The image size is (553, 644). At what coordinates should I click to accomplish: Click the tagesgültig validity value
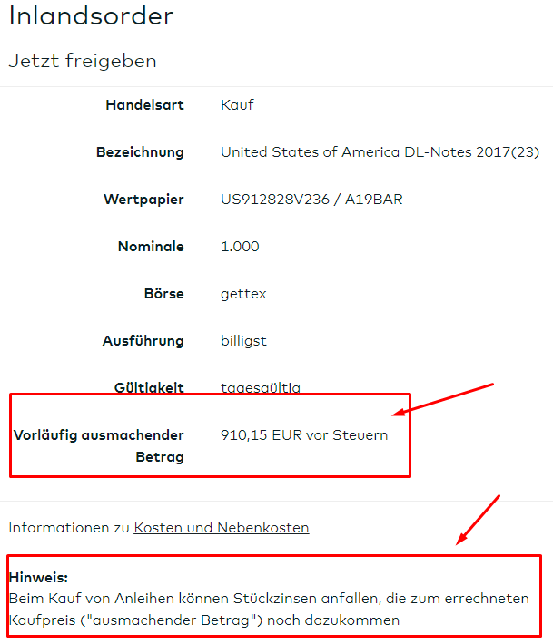point(261,388)
